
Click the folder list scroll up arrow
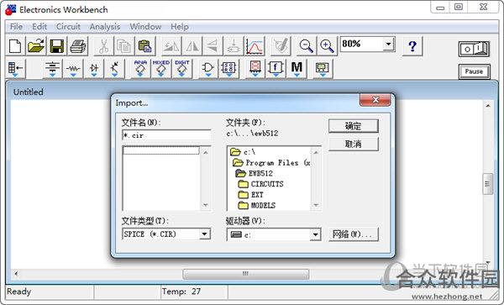pos(316,152)
